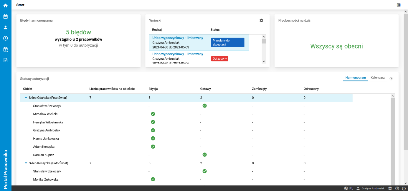Click the Błędy harmonogramu card title
408x191 pixels.
click(36, 21)
